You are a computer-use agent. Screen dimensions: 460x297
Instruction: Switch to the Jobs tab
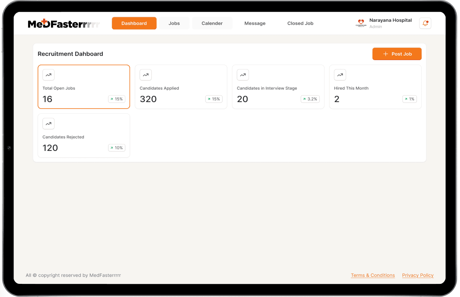pos(174,23)
